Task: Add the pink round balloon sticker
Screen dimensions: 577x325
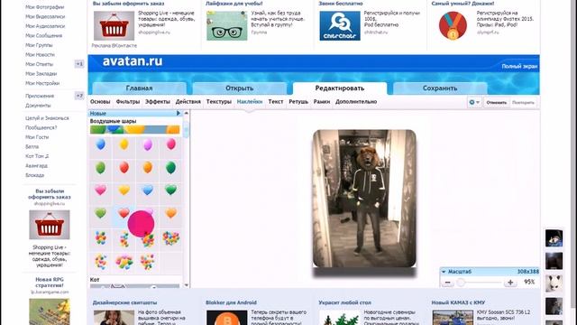Action: click(170, 144)
